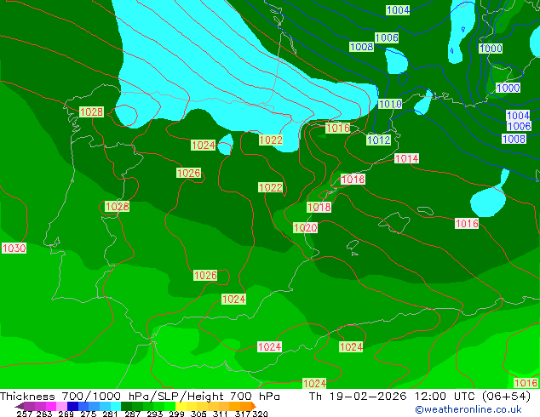Click the 'Th 19-02-2026 12:00 UTC' timestamp
This screenshot has height=417, width=540.
pyautogui.click(x=394, y=397)
